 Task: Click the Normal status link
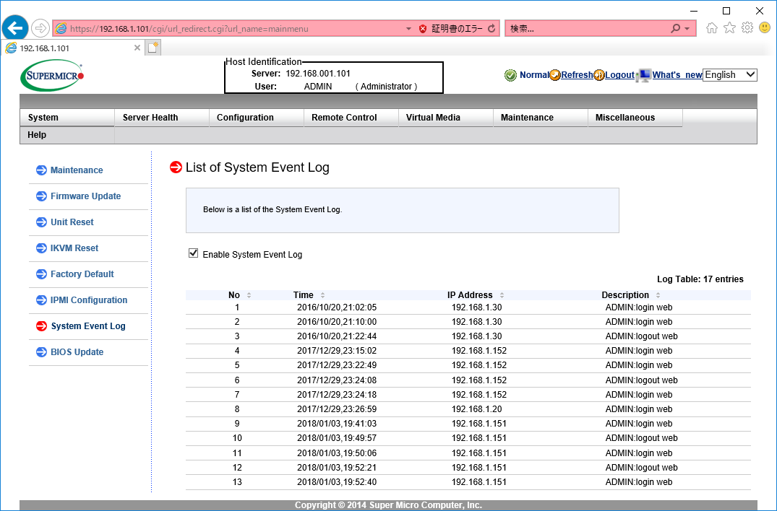coord(534,74)
